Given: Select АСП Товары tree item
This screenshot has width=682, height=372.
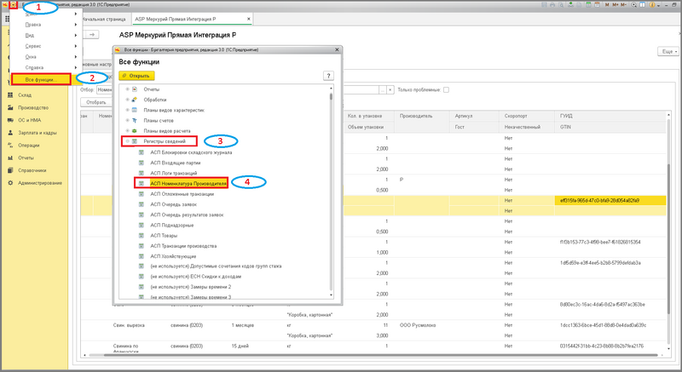Looking at the screenshot, I should [164, 236].
